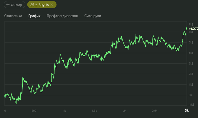Image resolution: width=198 pixels, height=118 pixels.
Task: Click the 3k label on the x-axis
Action: 187,110
